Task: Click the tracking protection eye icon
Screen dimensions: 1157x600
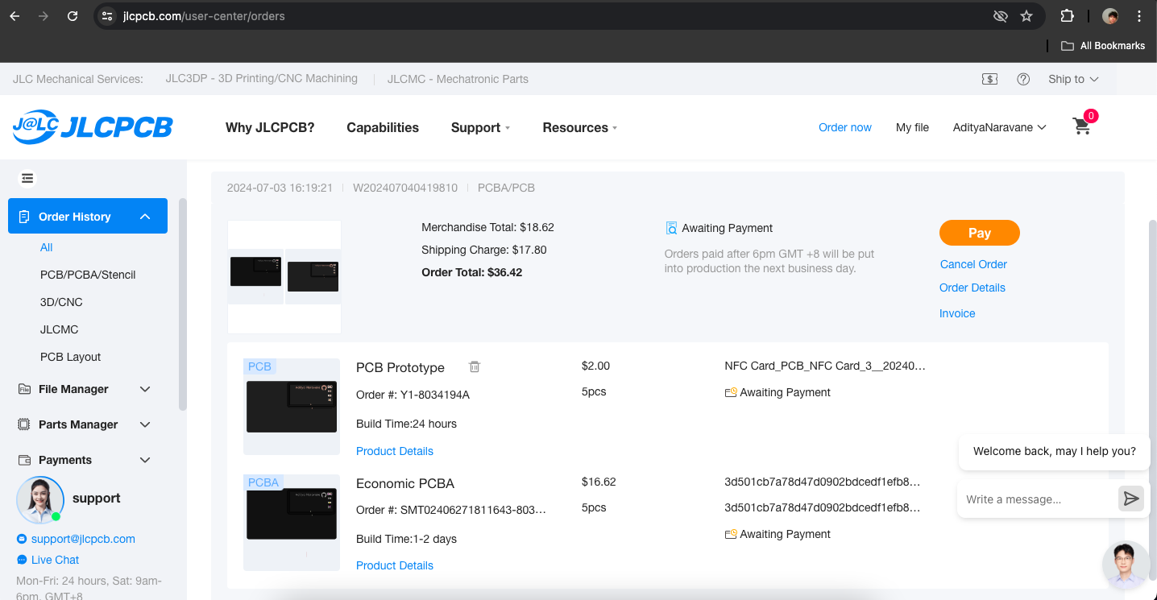Action: [1000, 16]
